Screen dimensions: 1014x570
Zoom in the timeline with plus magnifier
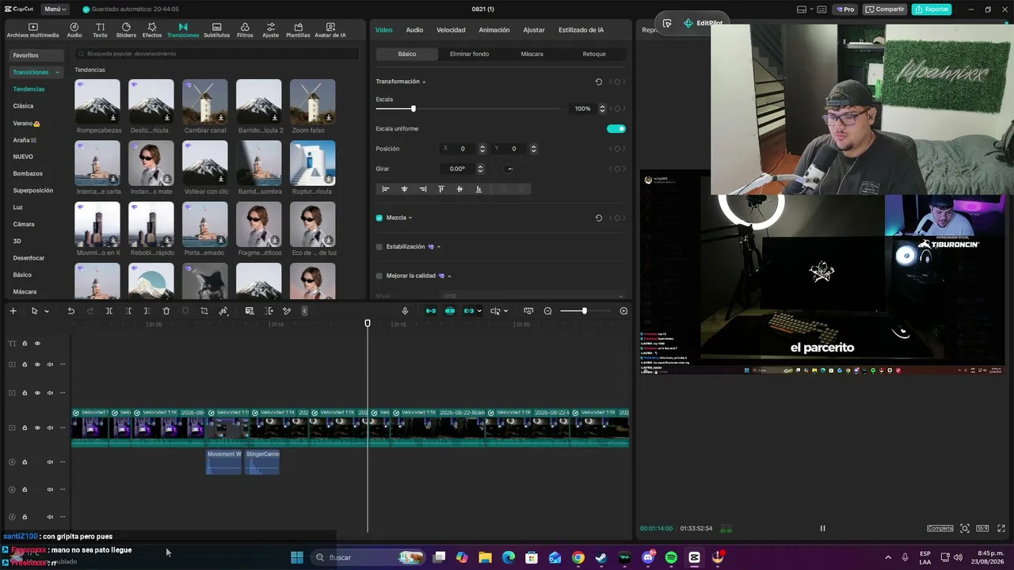[623, 311]
